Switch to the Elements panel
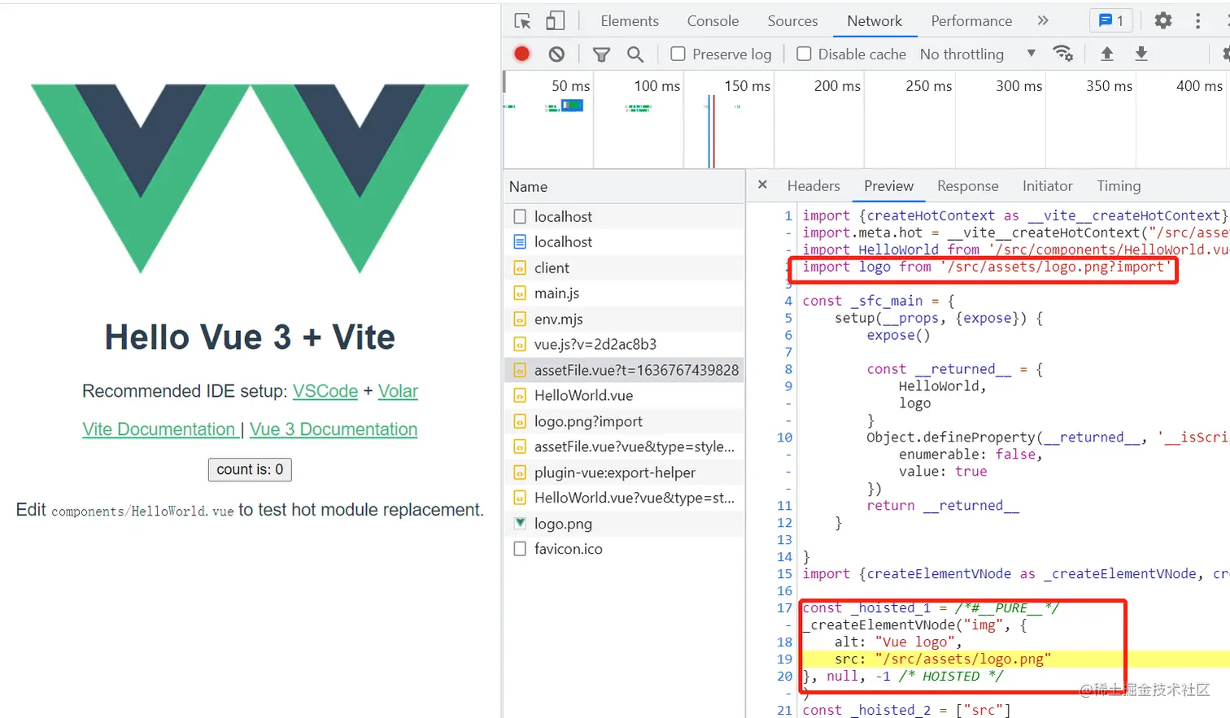This screenshot has height=718, width=1230. (x=630, y=21)
